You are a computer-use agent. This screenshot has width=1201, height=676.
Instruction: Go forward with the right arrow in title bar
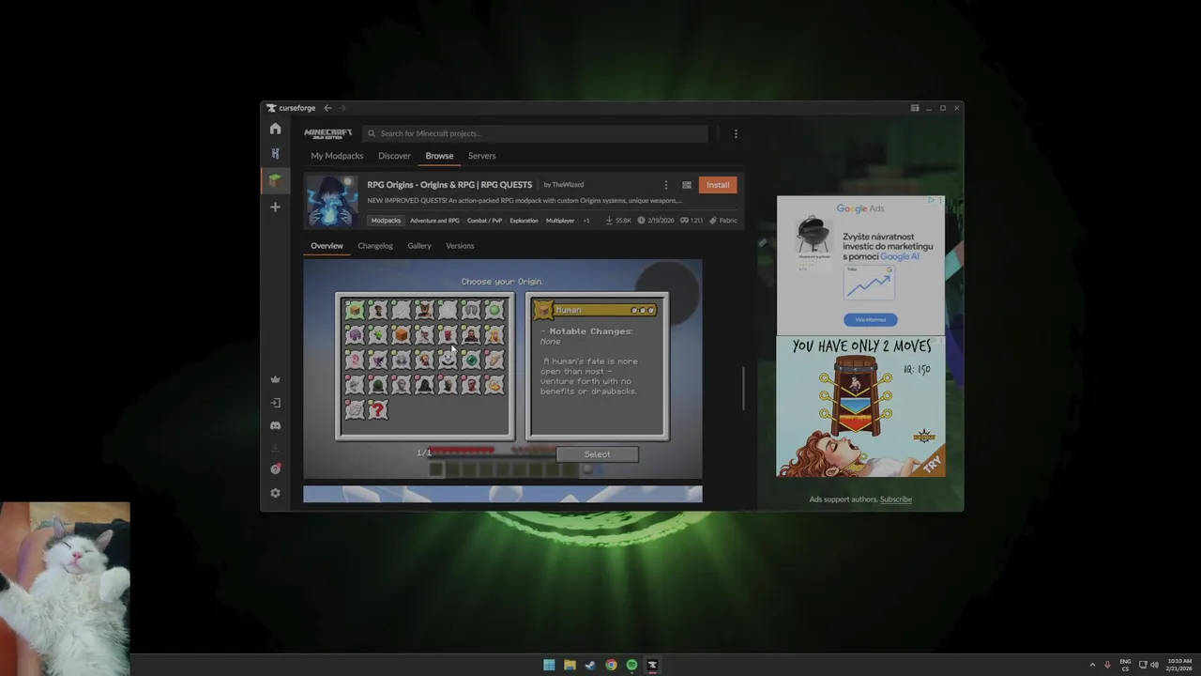click(342, 108)
